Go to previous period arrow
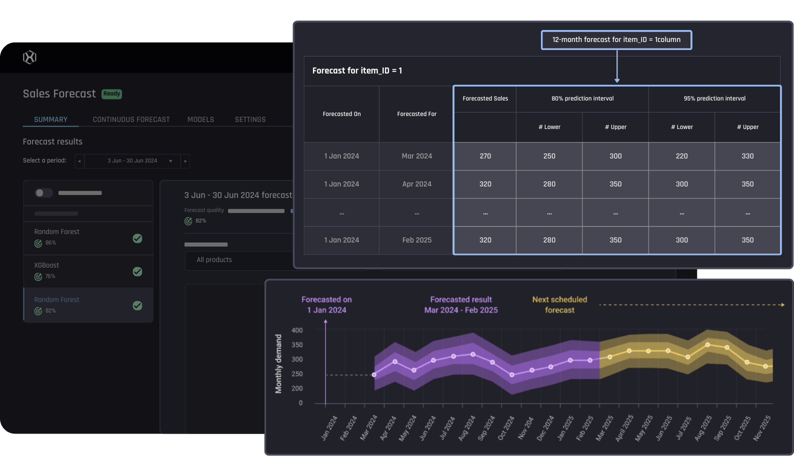The width and height of the screenshot is (794, 475). pyautogui.click(x=79, y=161)
